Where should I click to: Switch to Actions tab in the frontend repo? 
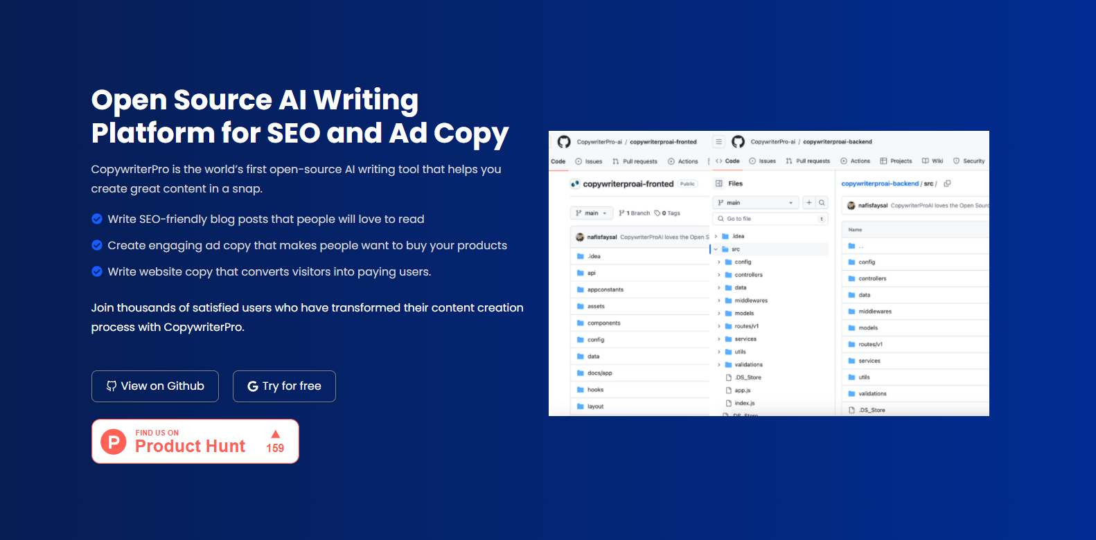click(683, 161)
